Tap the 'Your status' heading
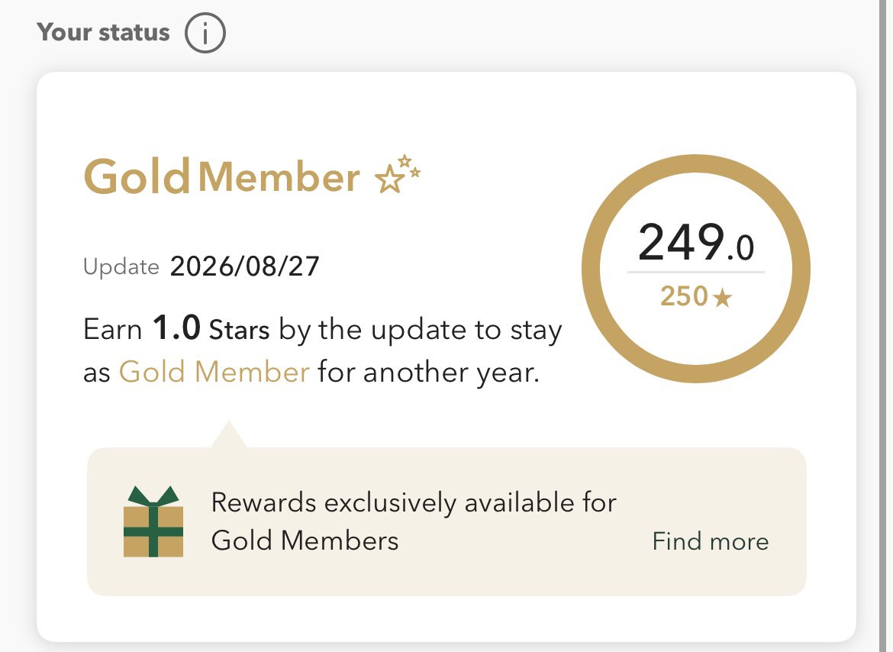The width and height of the screenshot is (893, 652). pos(103,33)
